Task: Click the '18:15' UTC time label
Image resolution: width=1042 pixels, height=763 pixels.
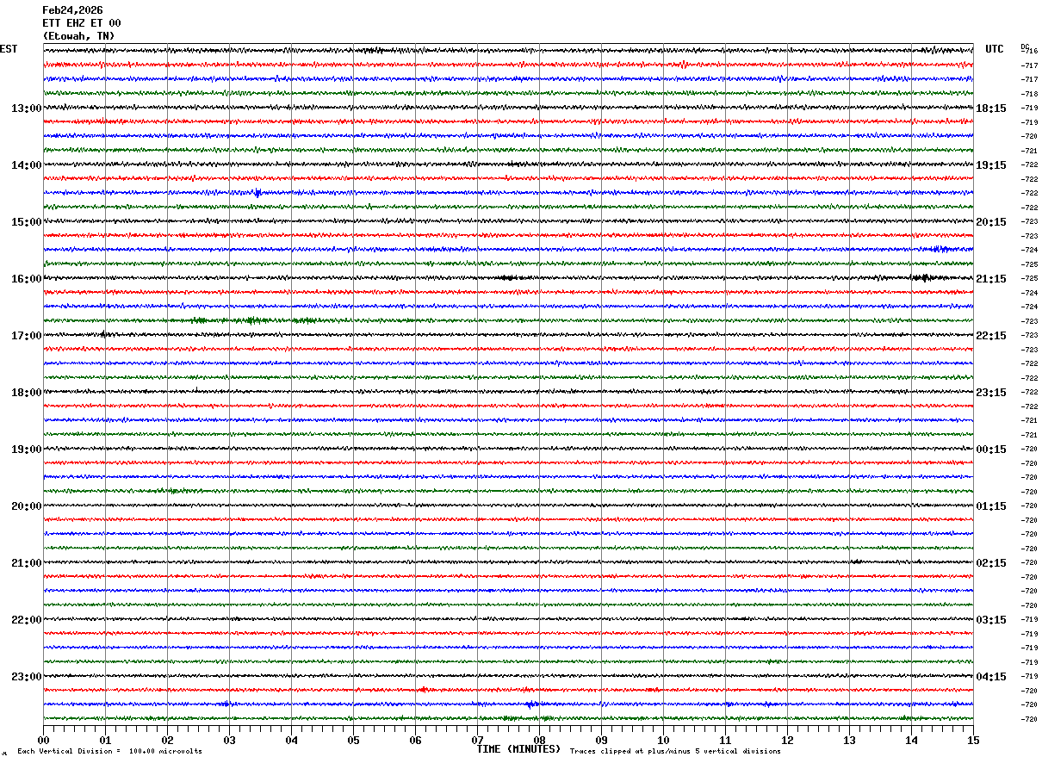Action: pos(991,109)
